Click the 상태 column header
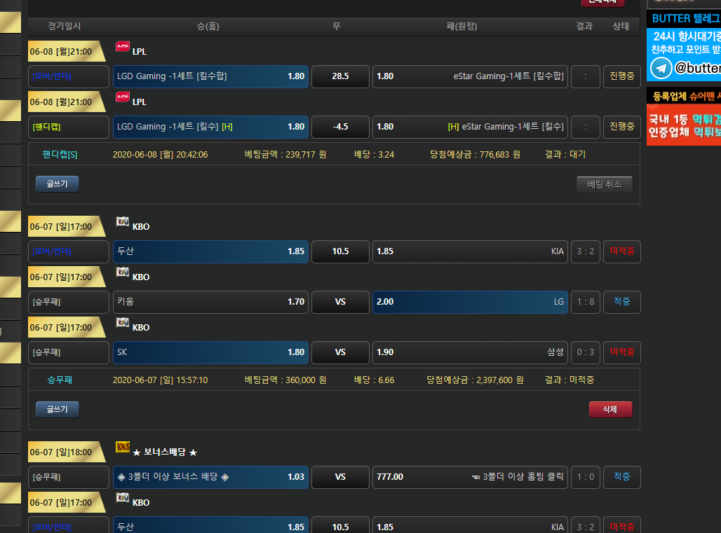This screenshot has height=533, width=721. pos(621,27)
